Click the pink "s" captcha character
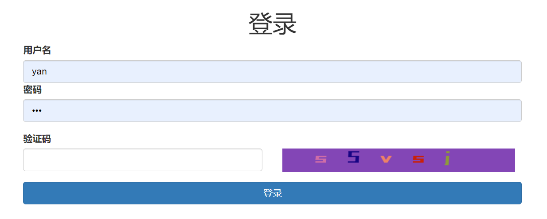 tap(321, 159)
